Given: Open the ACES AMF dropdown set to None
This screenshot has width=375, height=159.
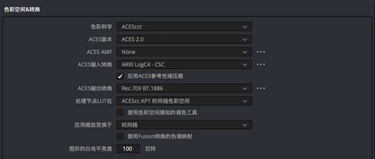Looking at the screenshot, I should [184, 52].
